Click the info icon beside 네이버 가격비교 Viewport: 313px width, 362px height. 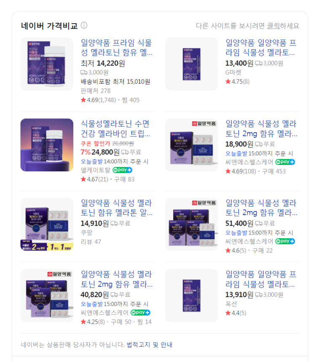tap(84, 25)
